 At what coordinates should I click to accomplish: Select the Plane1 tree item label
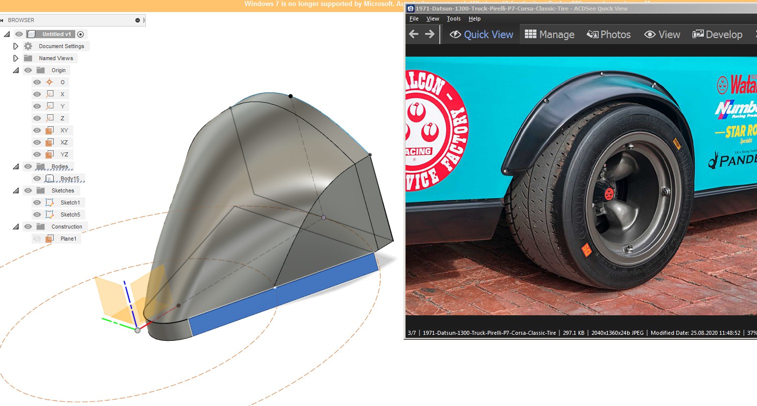(69, 239)
